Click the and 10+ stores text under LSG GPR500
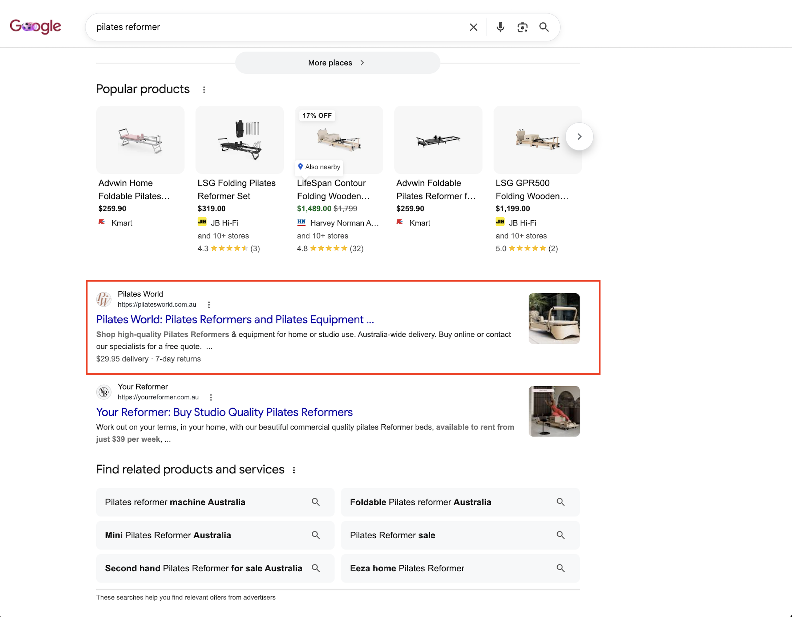 (521, 236)
